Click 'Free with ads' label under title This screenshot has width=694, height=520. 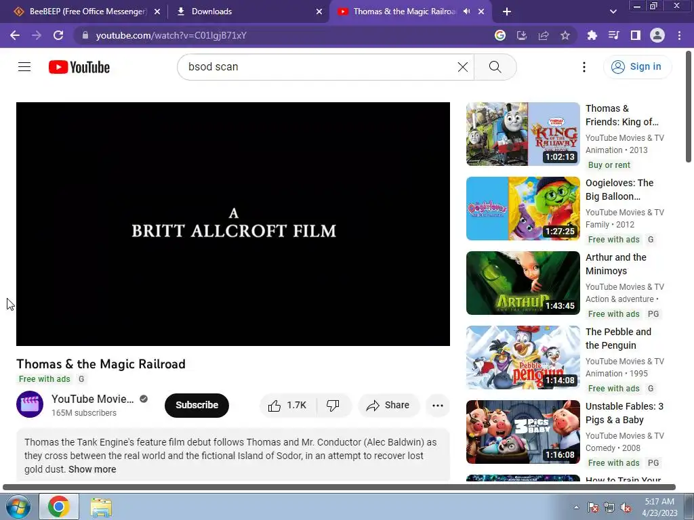click(x=44, y=379)
